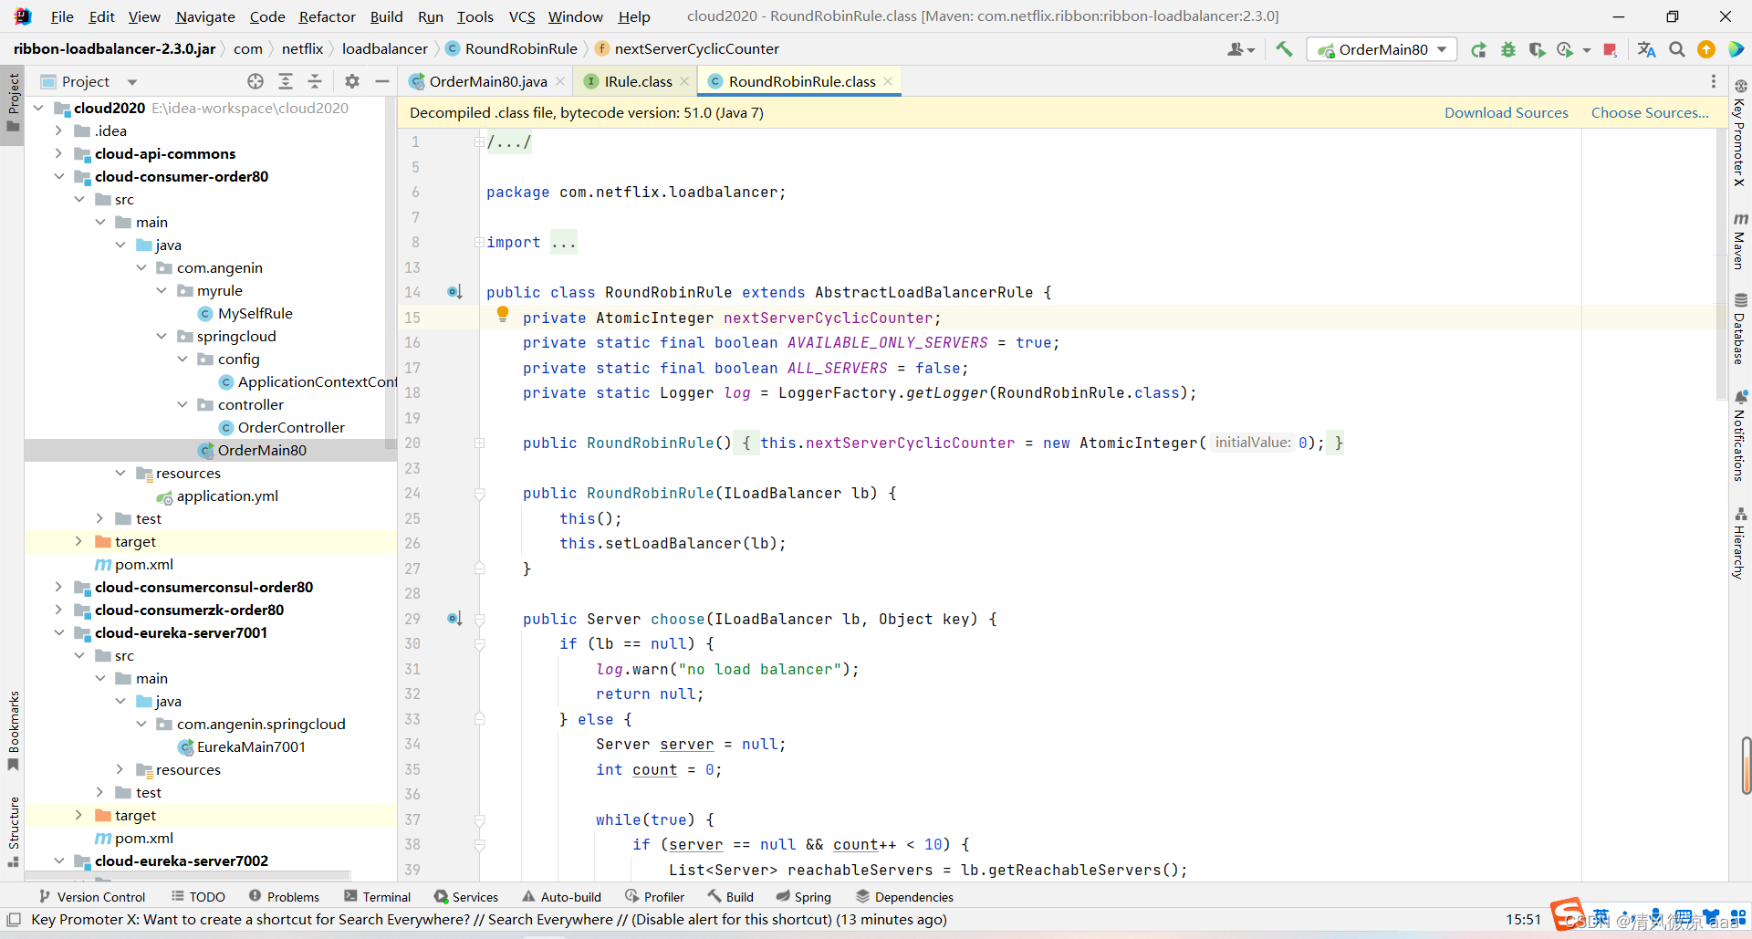Image resolution: width=1752 pixels, height=939 pixels.
Task: Click Expand All in Project panel
Action: (x=286, y=81)
